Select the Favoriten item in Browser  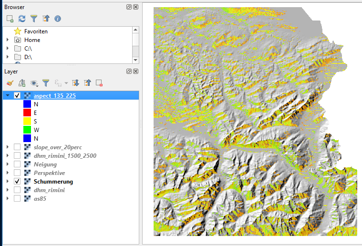pos(36,31)
